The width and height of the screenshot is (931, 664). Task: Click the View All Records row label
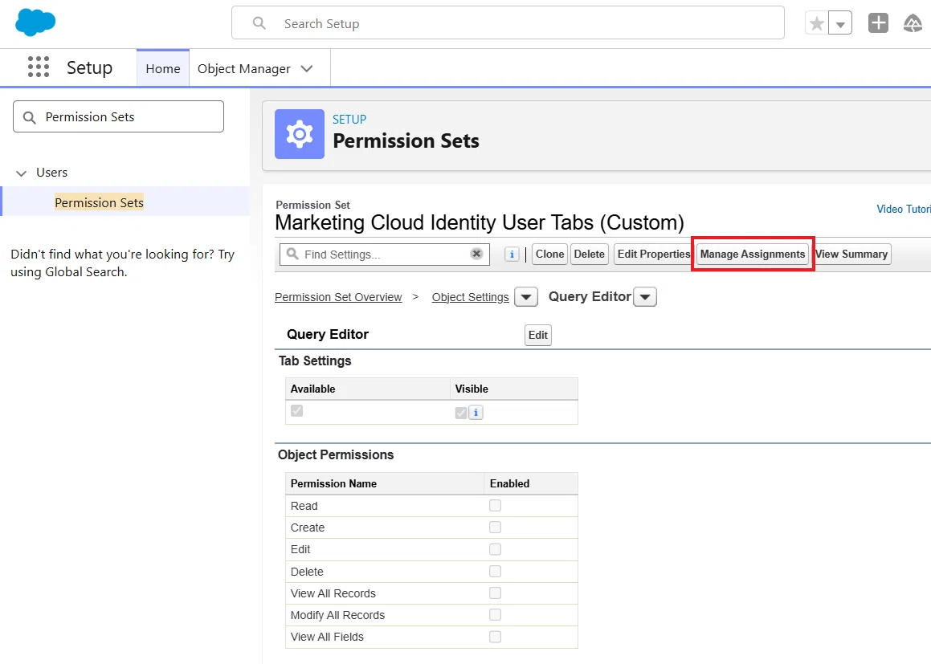click(333, 593)
